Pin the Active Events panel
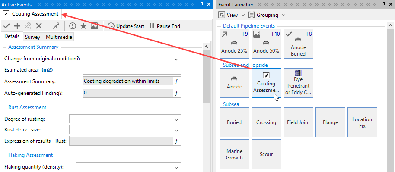The width and height of the screenshot is (395, 172). pos(202,4)
